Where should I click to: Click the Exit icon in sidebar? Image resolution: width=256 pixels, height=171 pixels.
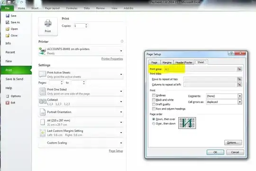[8, 103]
